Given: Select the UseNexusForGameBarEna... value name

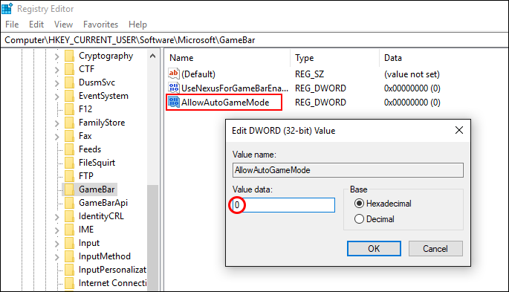Looking at the screenshot, I should click(x=235, y=88).
